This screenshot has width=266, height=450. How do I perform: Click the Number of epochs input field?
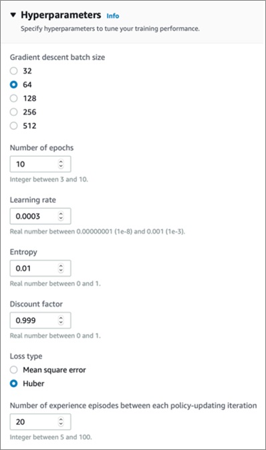pyautogui.click(x=40, y=164)
